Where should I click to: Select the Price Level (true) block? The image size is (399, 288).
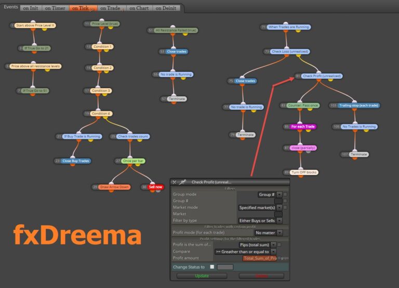pyautogui.click(x=104, y=24)
